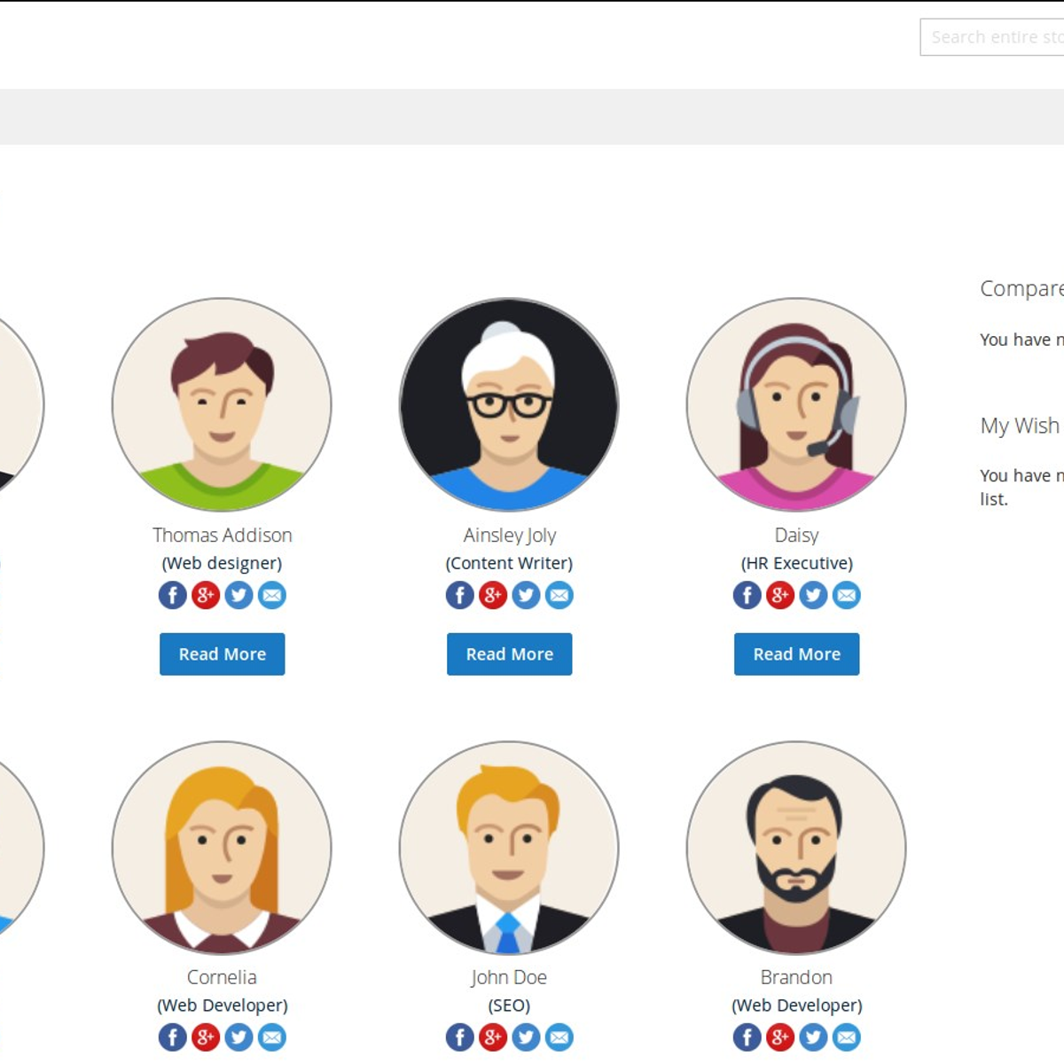Click Brandon's Facebook icon
Image resolution: width=1064 pixels, height=1064 pixels.
click(x=747, y=1037)
